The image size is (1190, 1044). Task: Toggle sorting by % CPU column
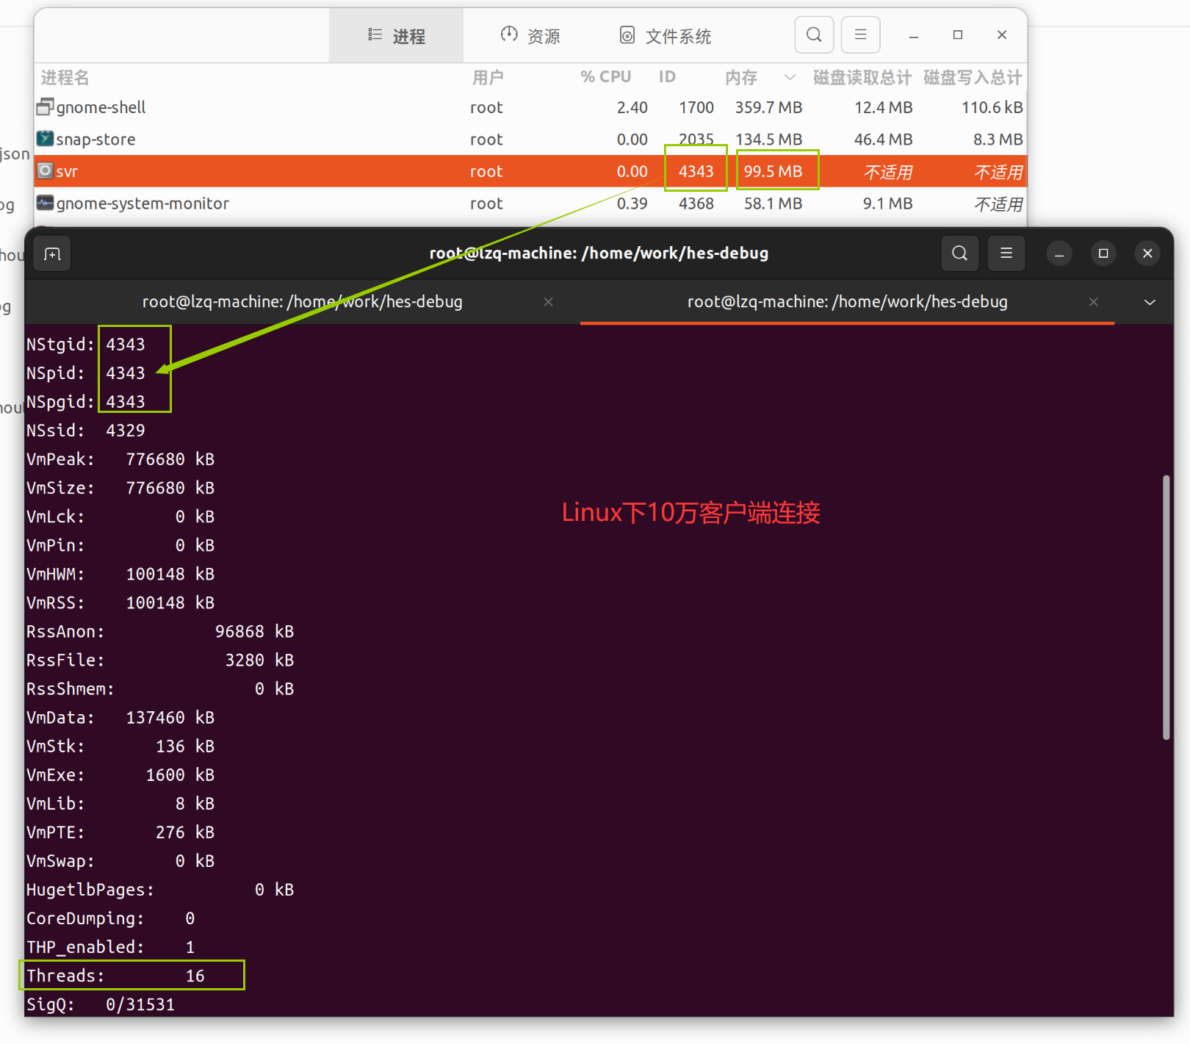click(605, 76)
